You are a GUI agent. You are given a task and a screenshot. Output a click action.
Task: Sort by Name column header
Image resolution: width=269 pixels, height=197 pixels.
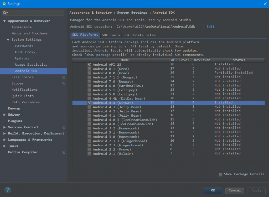pyautogui.click(x=125, y=60)
